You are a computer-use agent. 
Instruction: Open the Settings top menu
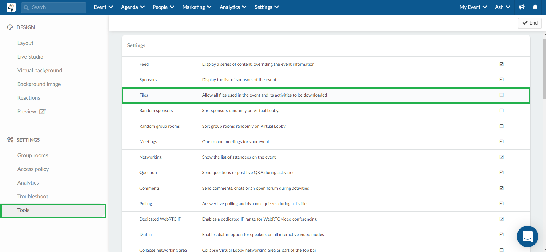(x=266, y=7)
